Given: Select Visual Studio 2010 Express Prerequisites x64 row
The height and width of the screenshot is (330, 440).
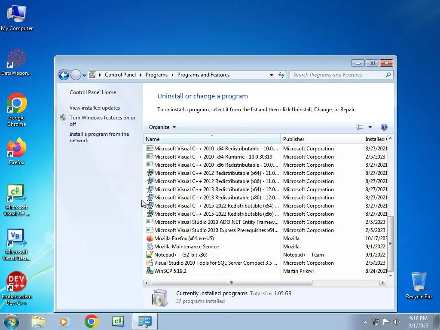Looking at the screenshot, I should click(x=265, y=230).
